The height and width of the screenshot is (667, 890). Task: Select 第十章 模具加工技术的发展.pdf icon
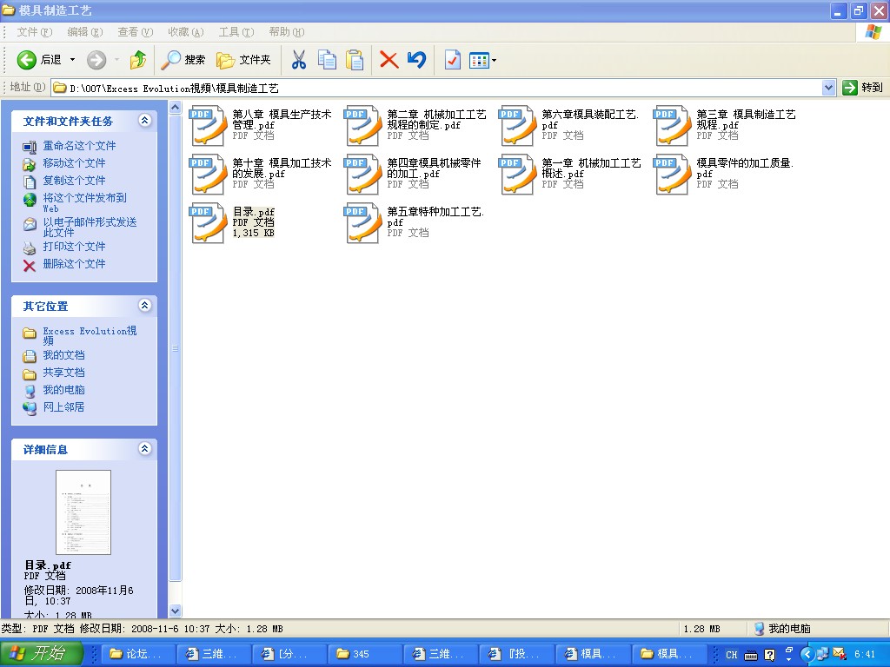208,174
